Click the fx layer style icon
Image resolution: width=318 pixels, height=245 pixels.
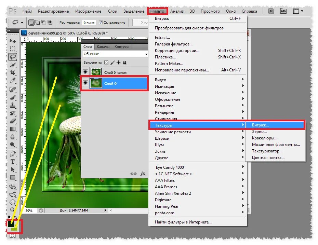pyautogui.click(x=143, y=174)
